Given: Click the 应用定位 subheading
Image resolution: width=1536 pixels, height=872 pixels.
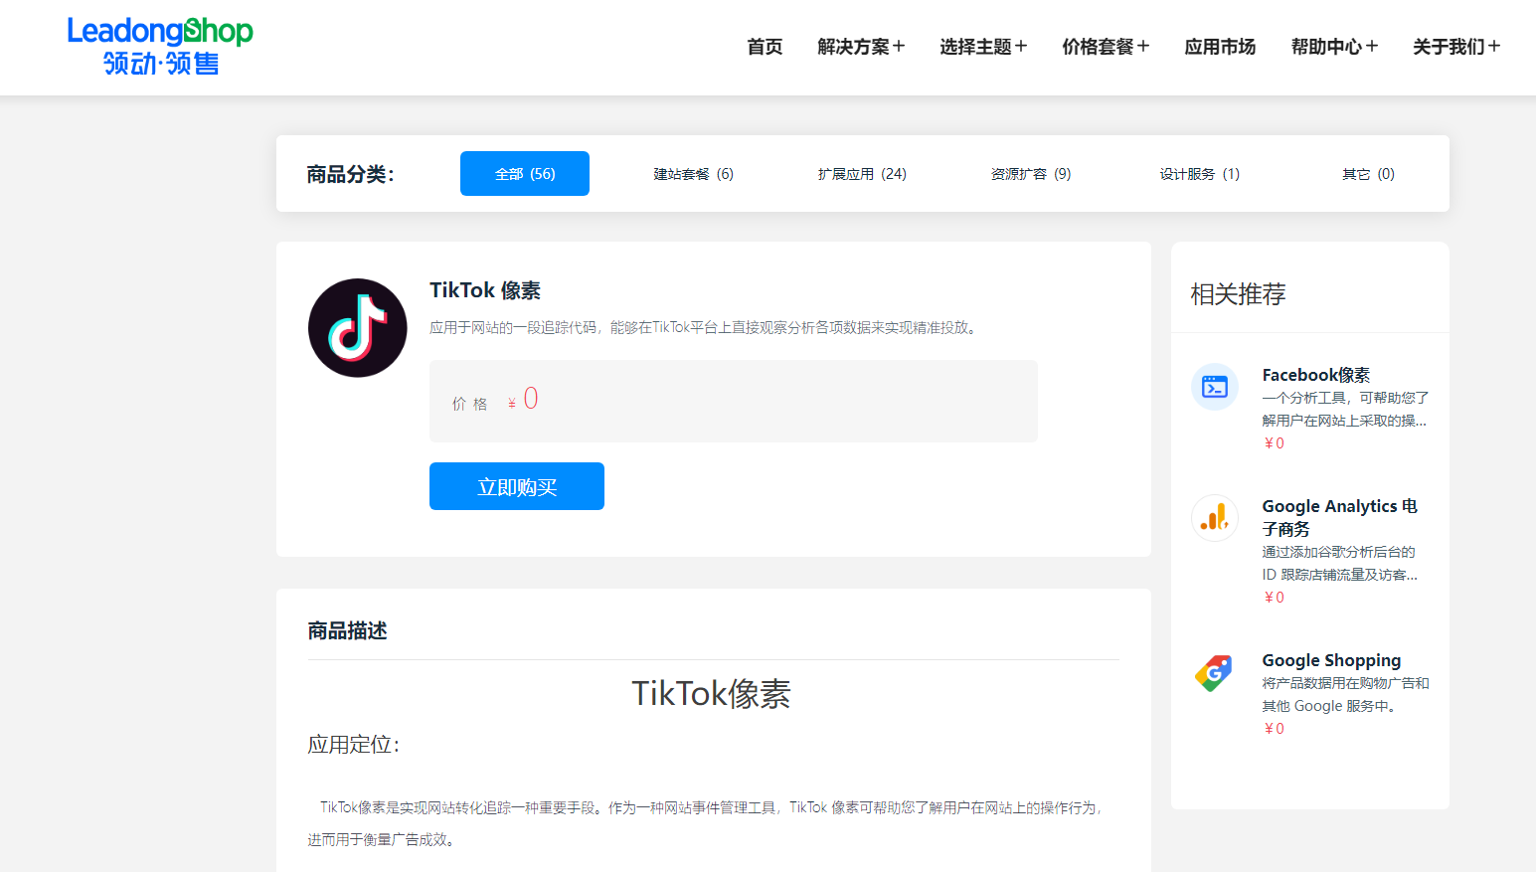Looking at the screenshot, I should pos(353,745).
